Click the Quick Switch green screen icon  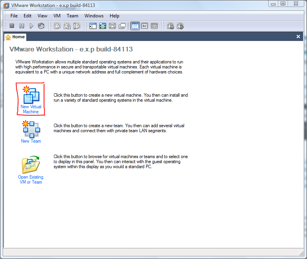[x=103, y=26]
